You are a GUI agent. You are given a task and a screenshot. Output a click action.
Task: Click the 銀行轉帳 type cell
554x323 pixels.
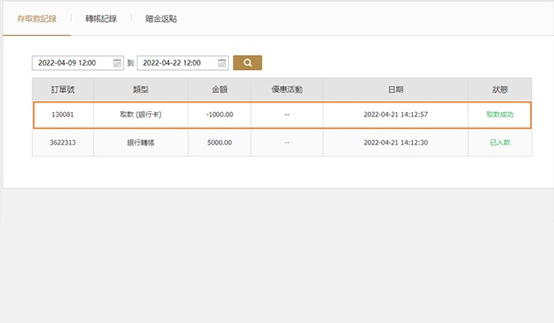pos(140,143)
